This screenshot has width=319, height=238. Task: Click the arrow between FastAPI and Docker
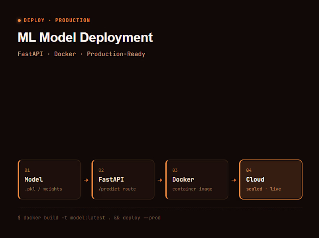pyautogui.click(x=160, y=180)
